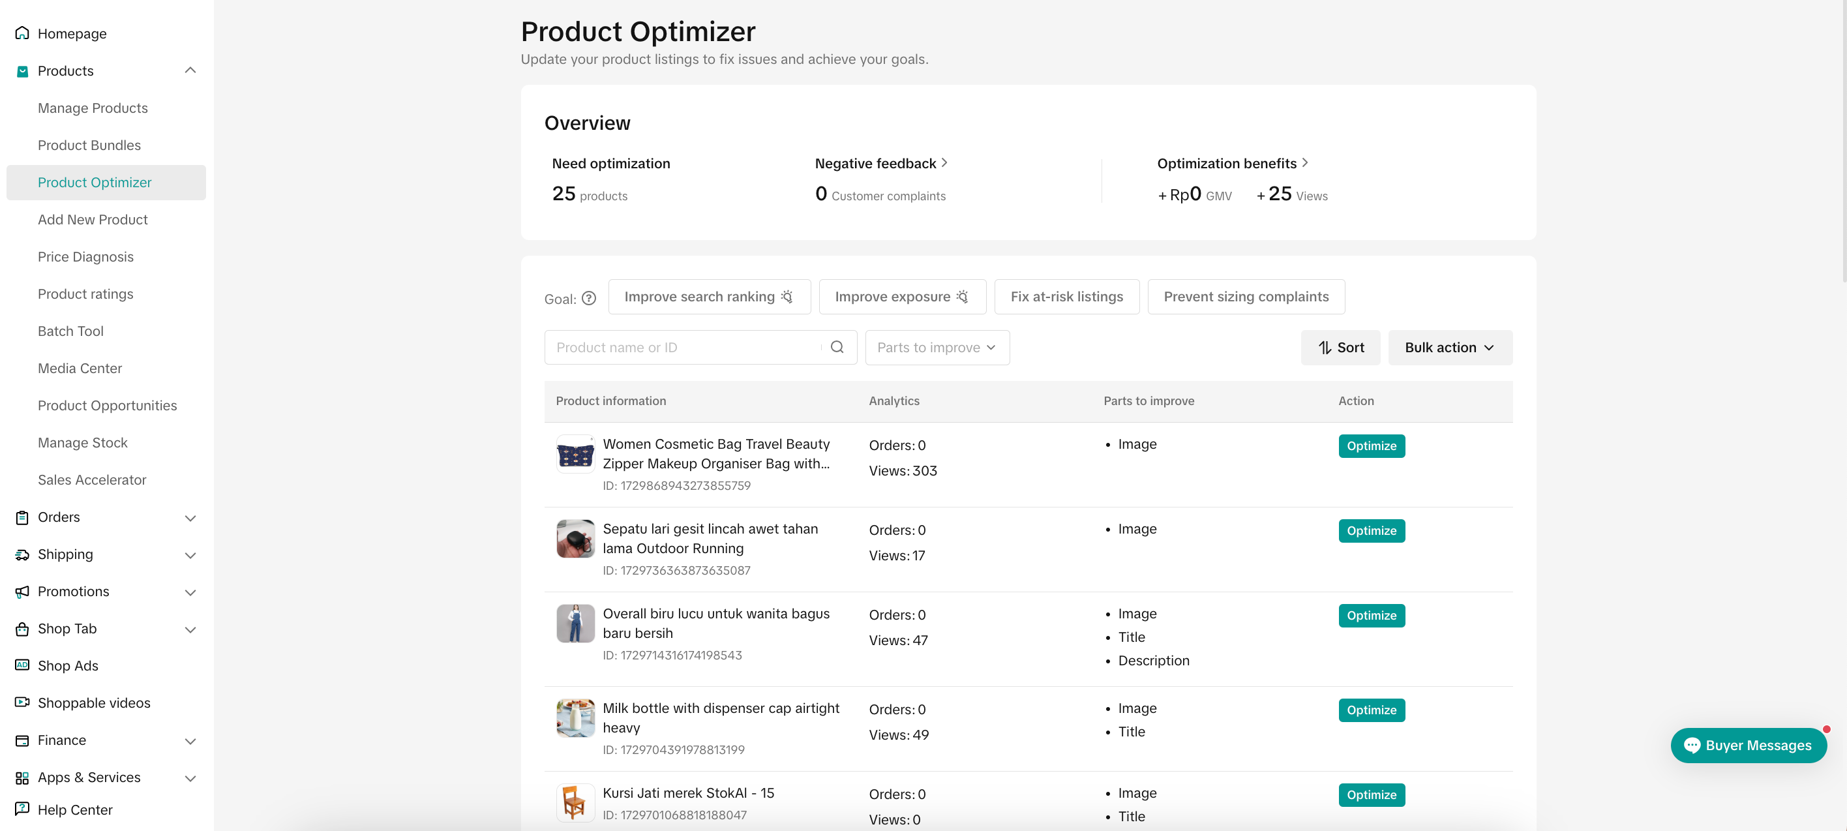Click the Sort arrows button
This screenshot has height=831, width=1847.
coord(1340,347)
